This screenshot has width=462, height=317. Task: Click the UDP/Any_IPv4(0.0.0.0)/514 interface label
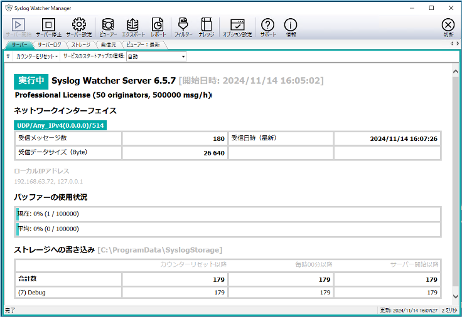coord(60,125)
